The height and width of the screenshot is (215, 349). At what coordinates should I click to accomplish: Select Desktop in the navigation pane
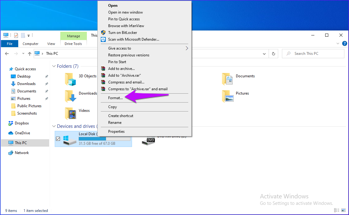coord(24,76)
